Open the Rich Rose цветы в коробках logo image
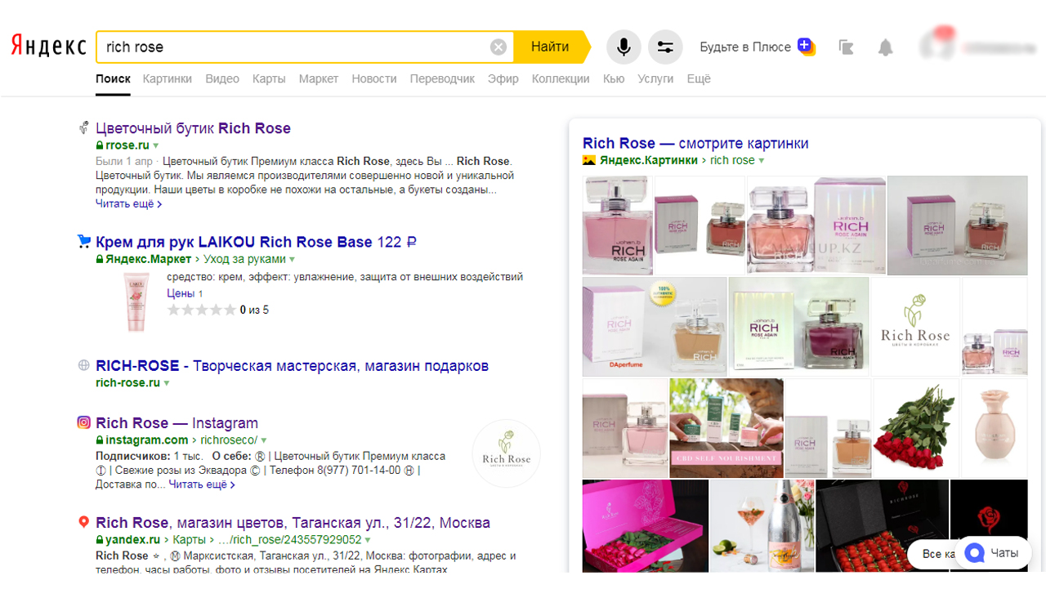 (x=915, y=327)
